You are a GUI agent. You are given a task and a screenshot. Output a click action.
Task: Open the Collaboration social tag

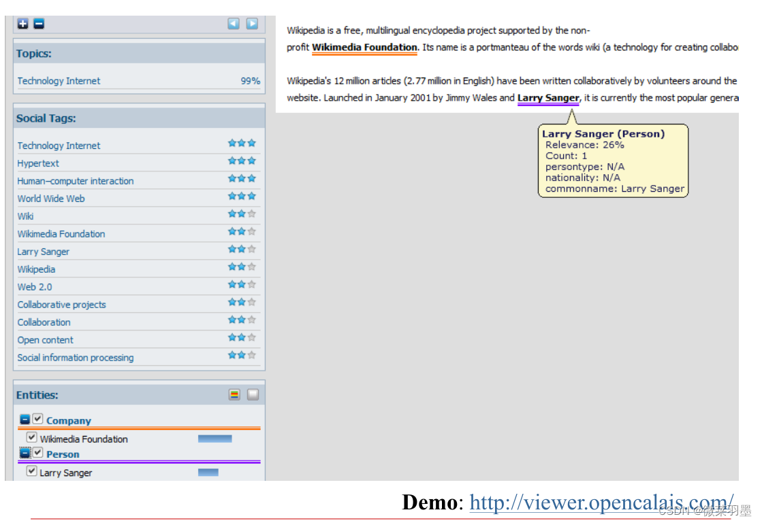(44, 322)
